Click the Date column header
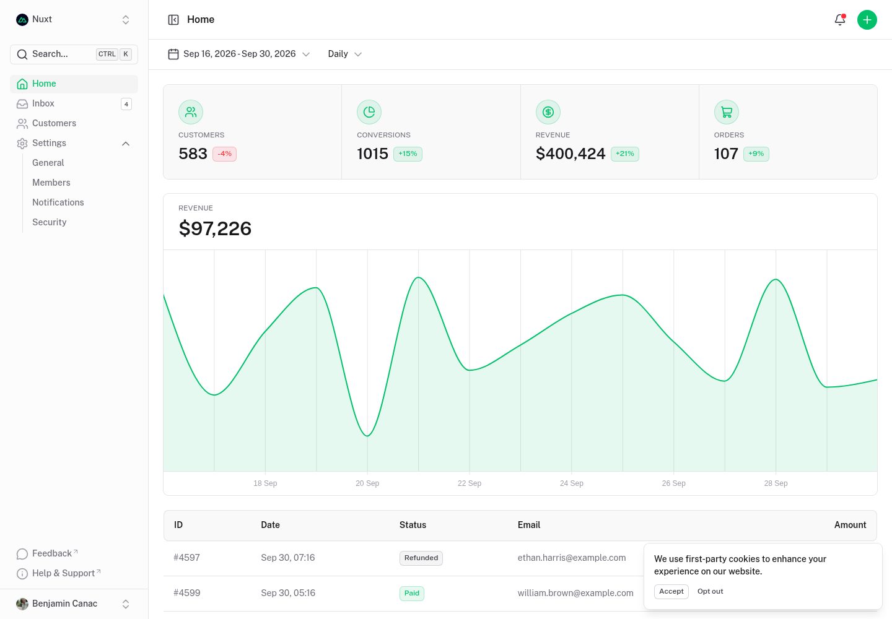Image resolution: width=892 pixels, height=619 pixels. [270, 526]
